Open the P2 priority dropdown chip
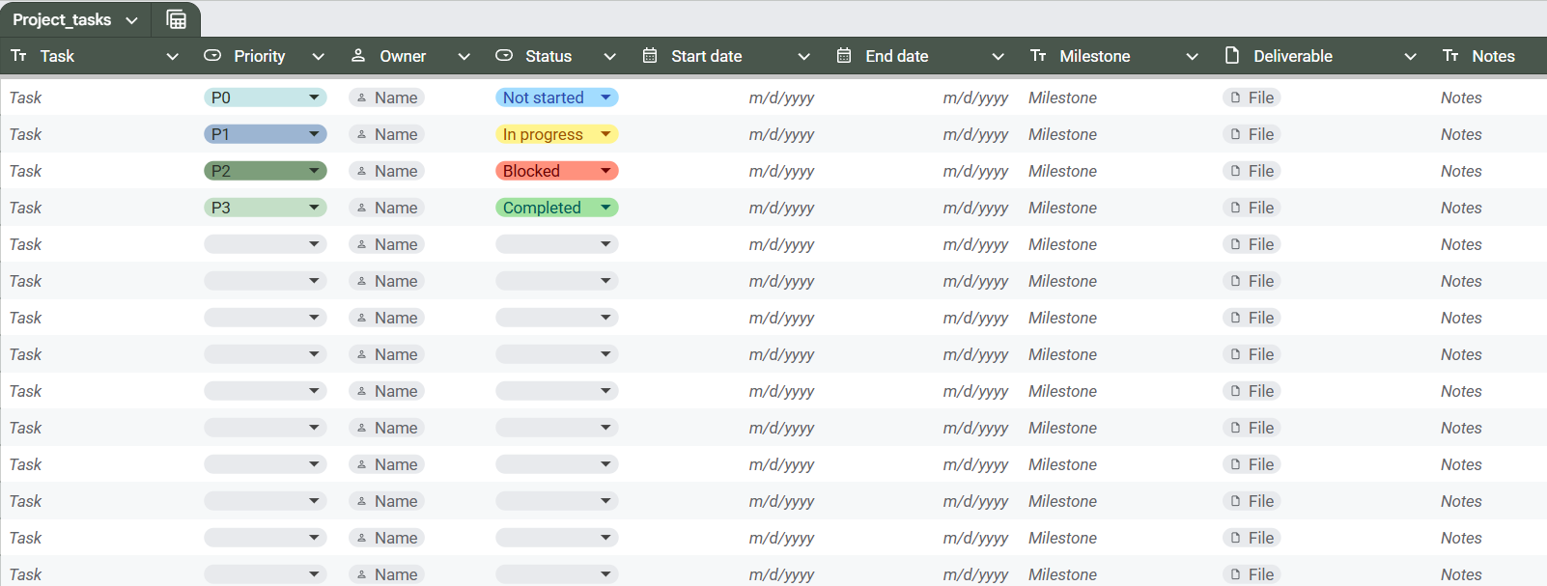This screenshot has width=1547, height=586. point(266,171)
